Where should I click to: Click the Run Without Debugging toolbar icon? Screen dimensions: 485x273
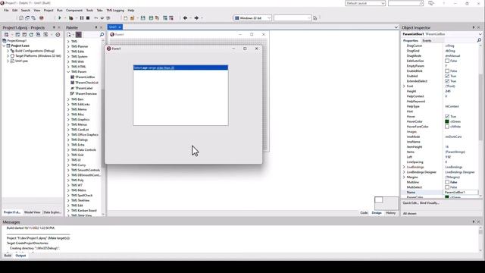point(70,18)
